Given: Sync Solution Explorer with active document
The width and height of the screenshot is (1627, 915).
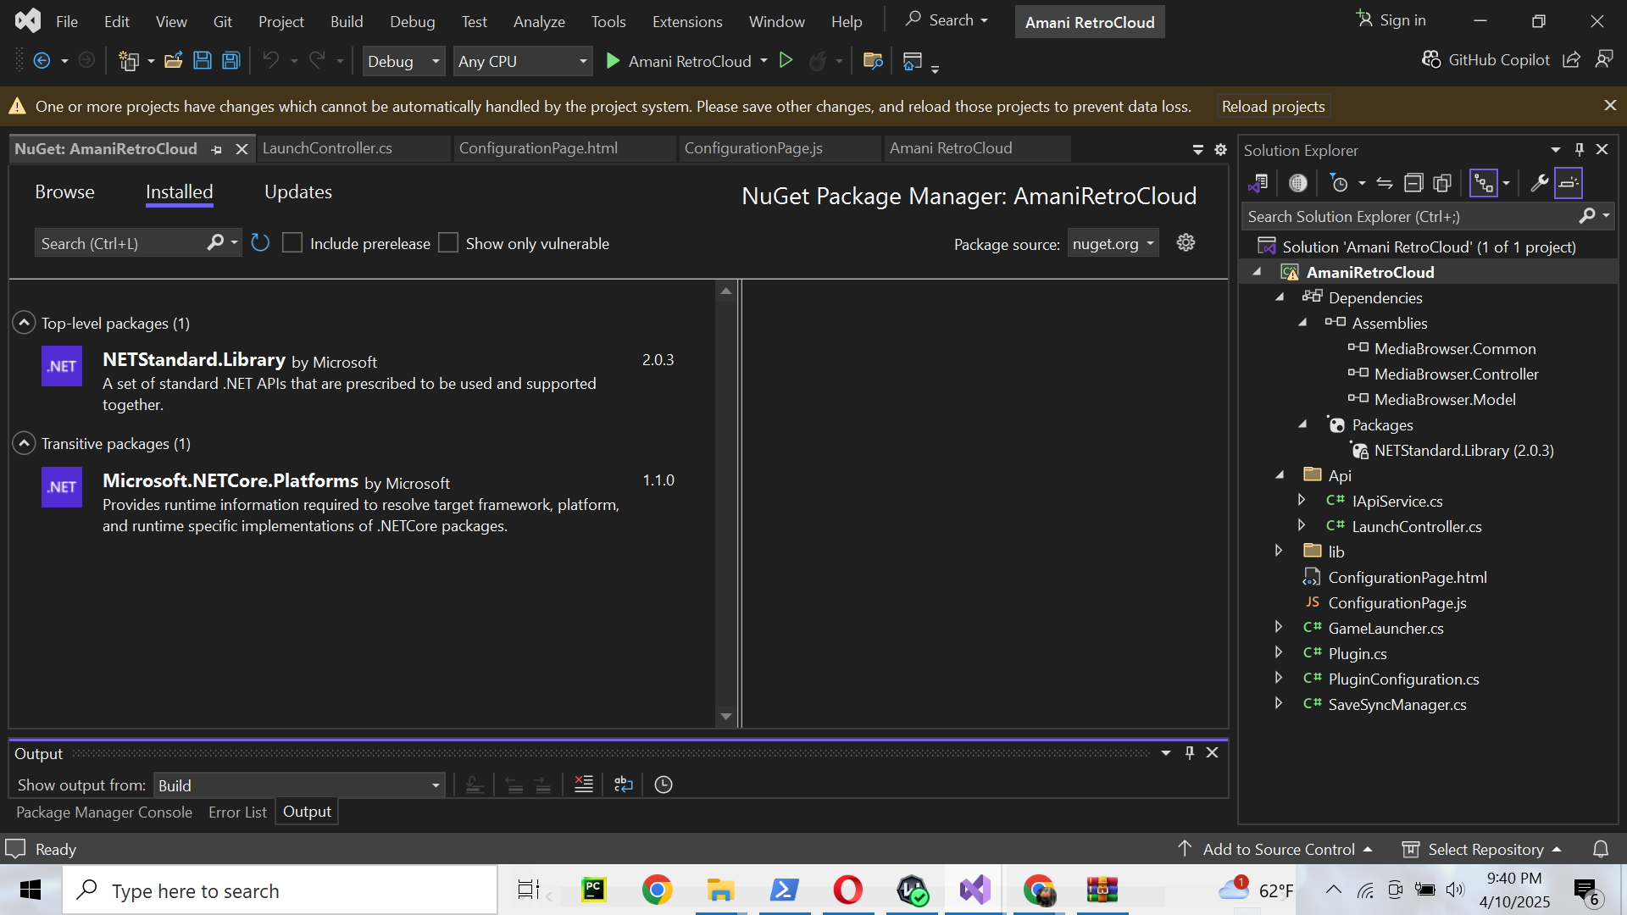Looking at the screenshot, I should (x=1384, y=182).
